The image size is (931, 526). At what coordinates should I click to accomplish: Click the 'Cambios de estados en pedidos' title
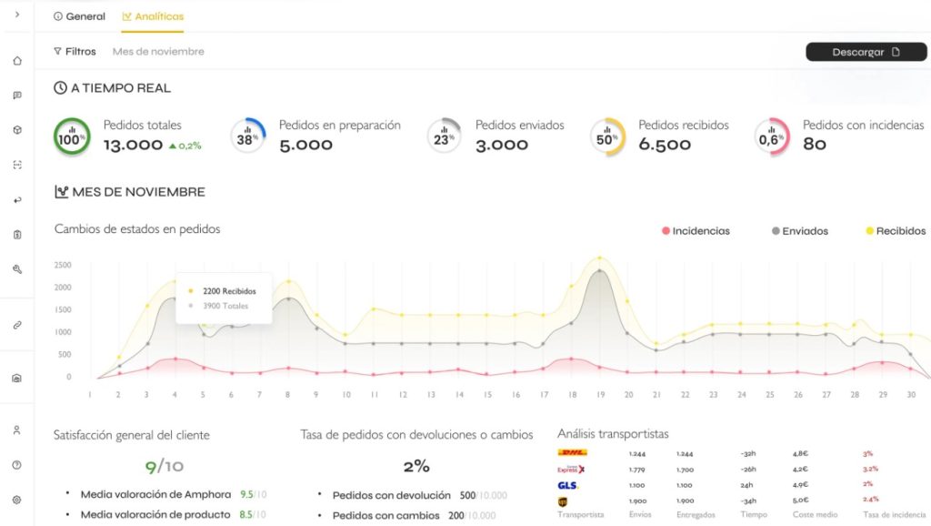137,228
